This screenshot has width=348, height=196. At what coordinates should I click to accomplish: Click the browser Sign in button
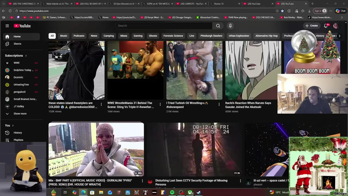[320, 11]
